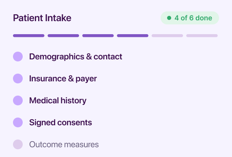
Task: Select the third filled progress segment
Action: click(x=98, y=36)
